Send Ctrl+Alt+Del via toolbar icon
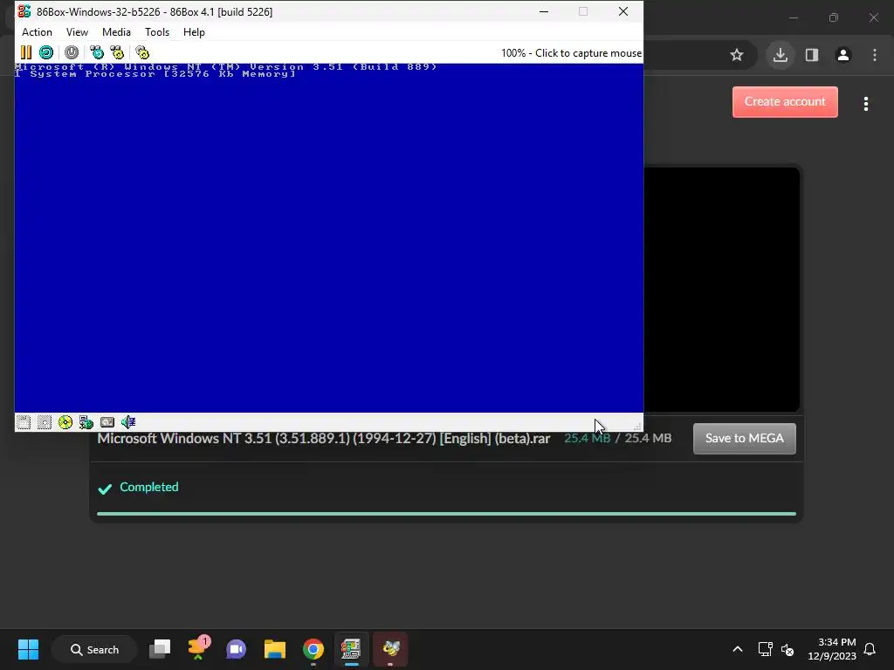This screenshot has height=670, width=894. click(x=97, y=53)
